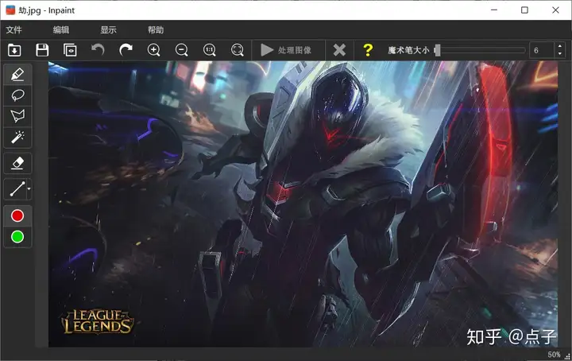Click the 处理图像 process button

pos(286,50)
